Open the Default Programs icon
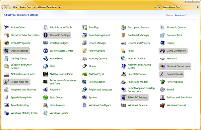The image size is (201, 130). 7,43
